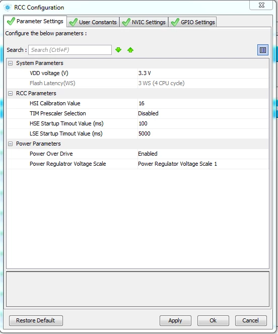Edit the VDD voltage value 3.3 V

tap(203, 73)
